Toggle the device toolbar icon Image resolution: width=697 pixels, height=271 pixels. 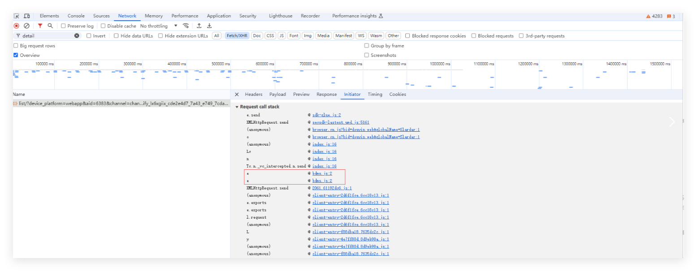tap(27, 16)
